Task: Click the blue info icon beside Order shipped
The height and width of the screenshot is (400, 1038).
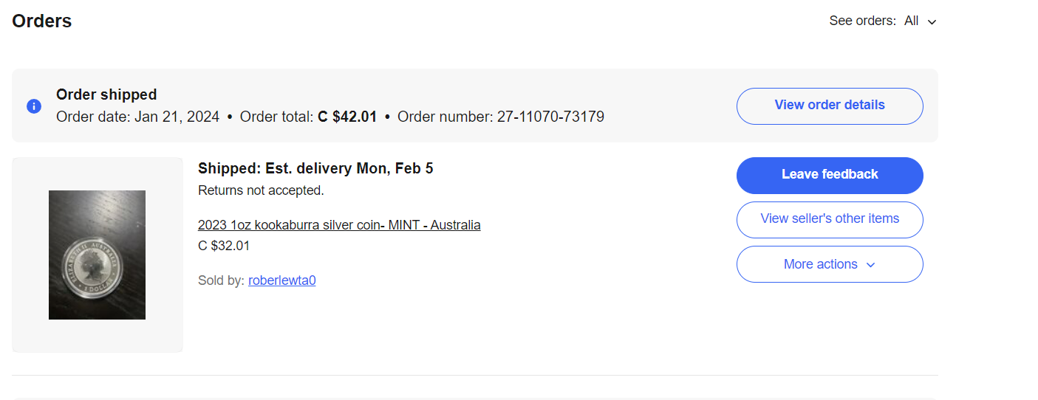Action: click(33, 106)
